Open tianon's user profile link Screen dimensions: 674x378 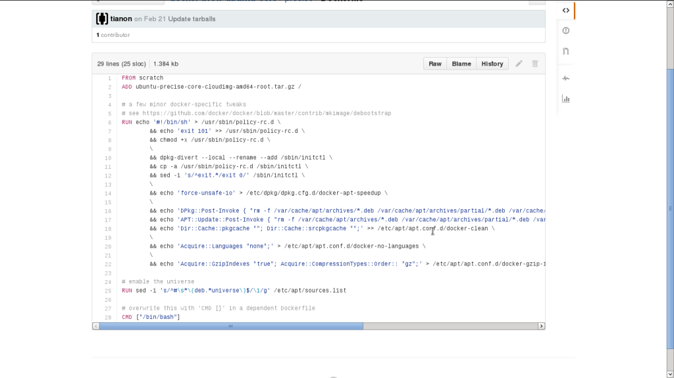pyautogui.click(x=121, y=19)
